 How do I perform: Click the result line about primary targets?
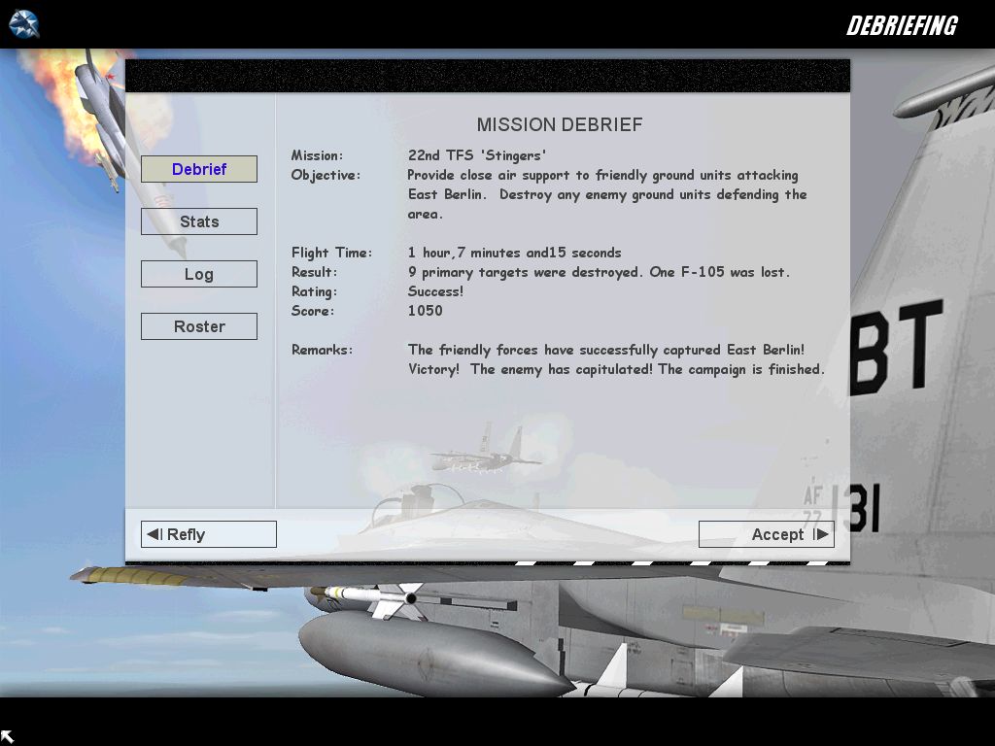click(x=599, y=272)
